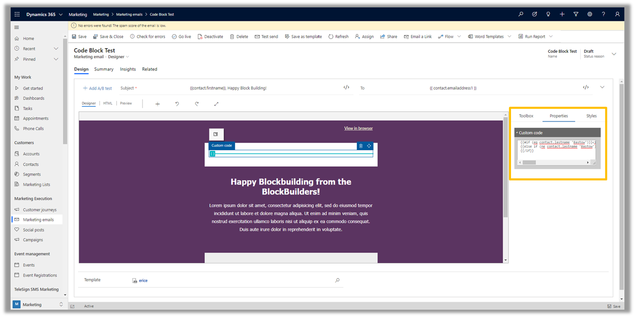Click the redo arrow in designer toolbar
635x317 pixels.
coord(197,104)
